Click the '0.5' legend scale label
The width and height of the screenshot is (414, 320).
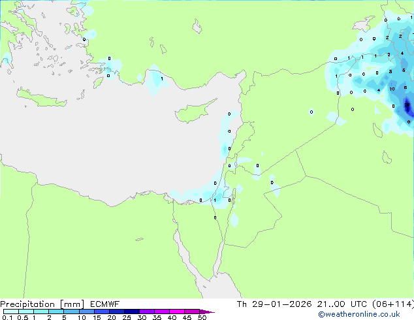[23, 317]
